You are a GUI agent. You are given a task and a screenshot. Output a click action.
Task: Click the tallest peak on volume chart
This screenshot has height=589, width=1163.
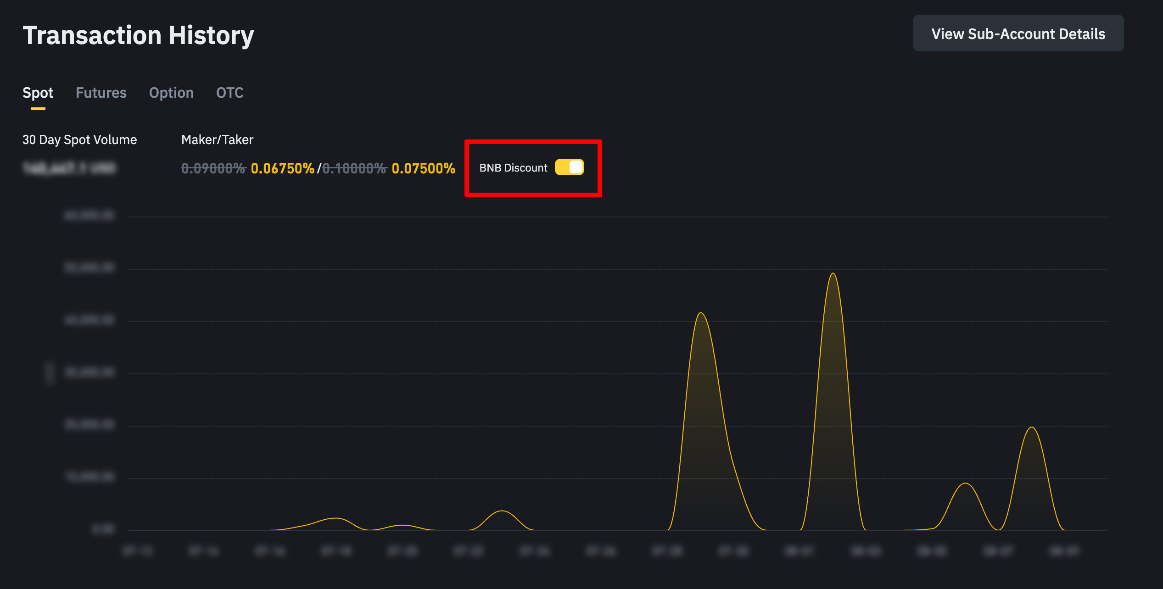coord(833,274)
